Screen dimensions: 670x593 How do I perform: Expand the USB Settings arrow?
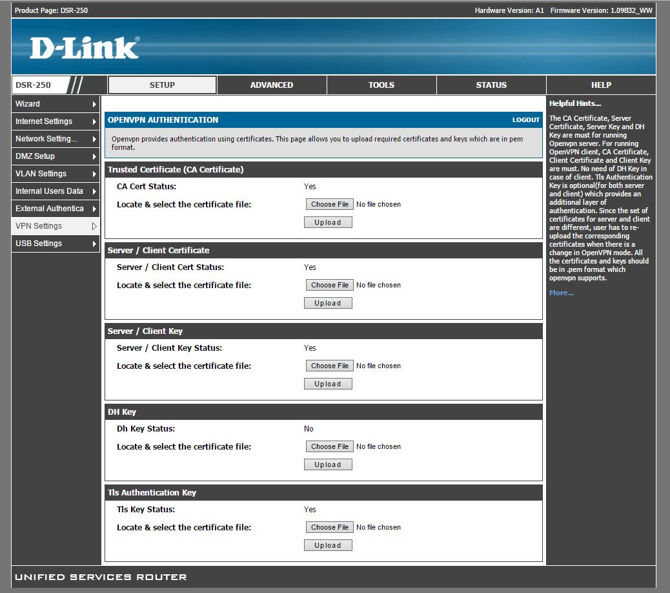[94, 244]
